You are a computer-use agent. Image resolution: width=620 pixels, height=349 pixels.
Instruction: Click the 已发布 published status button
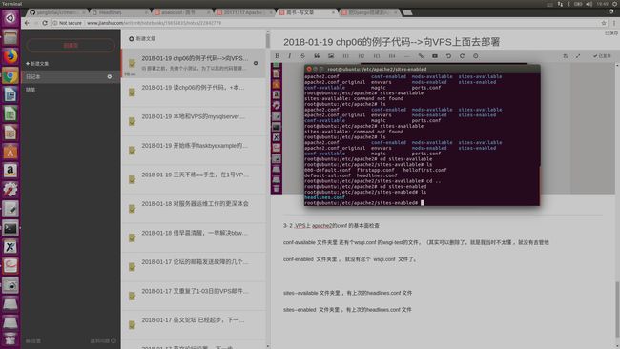click(602, 56)
